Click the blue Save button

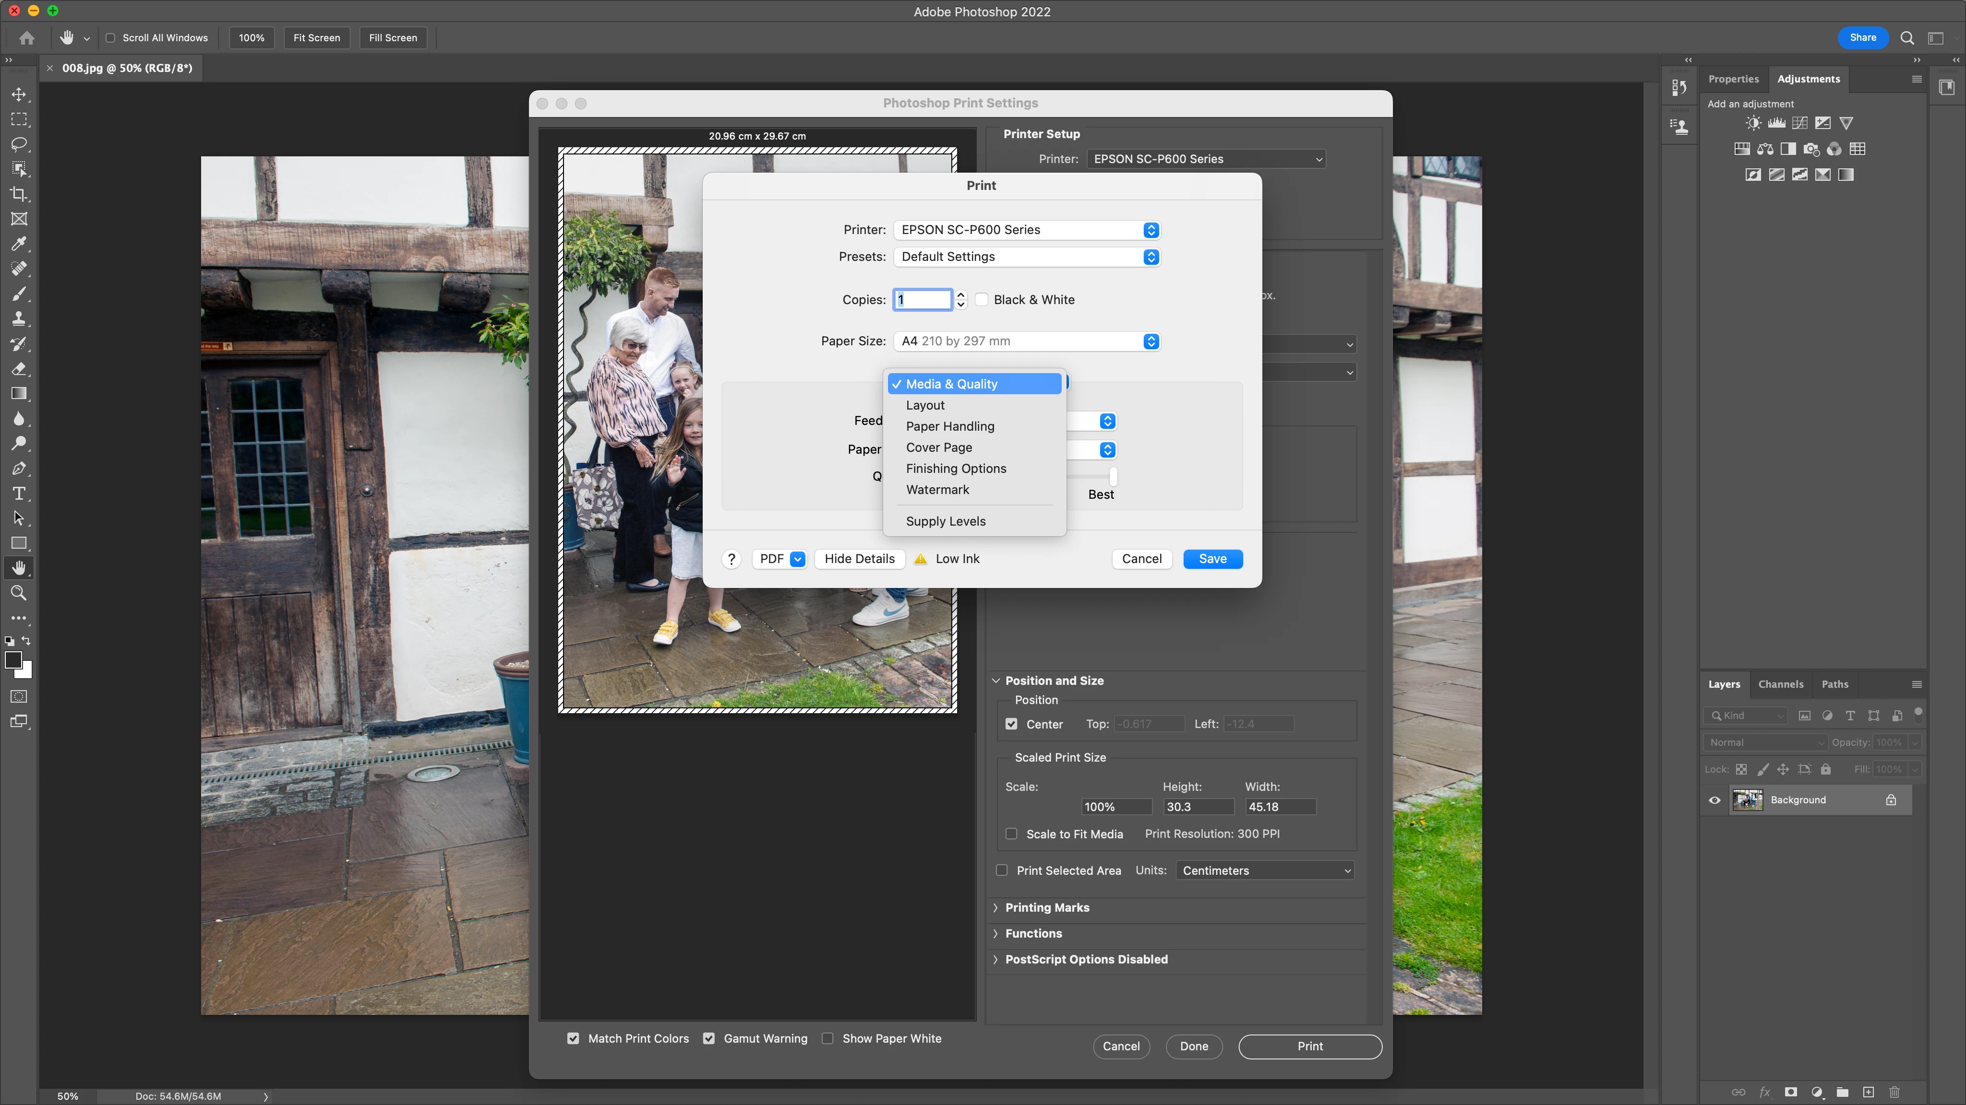pos(1212,559)
